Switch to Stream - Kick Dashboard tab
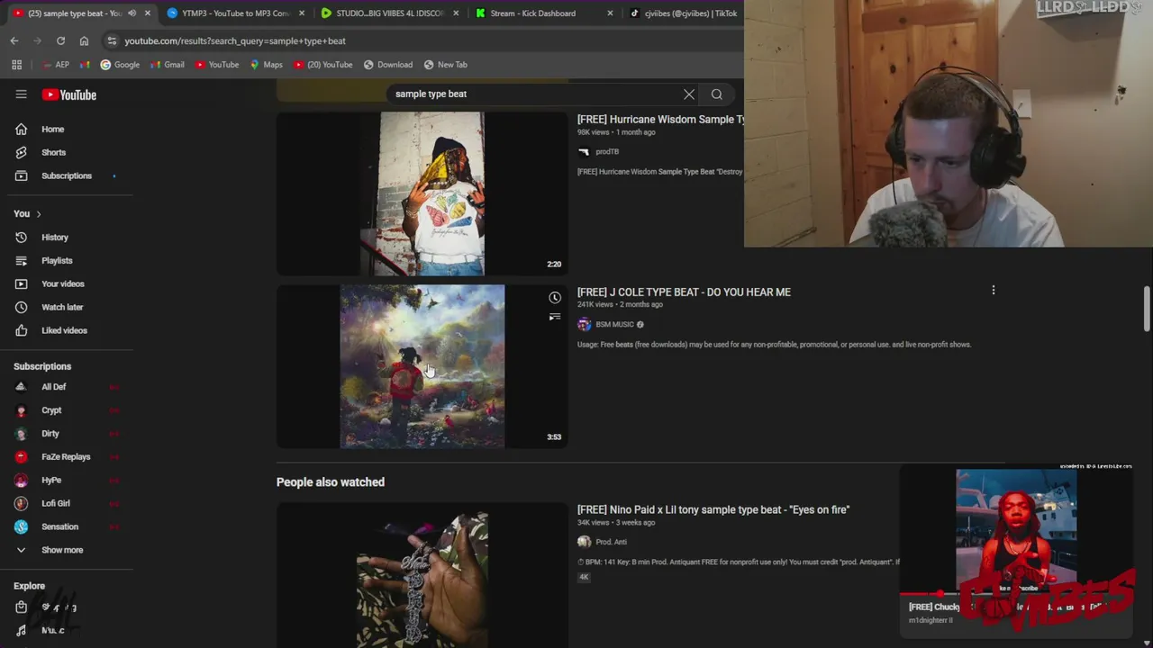Viewport: 1153px width, 648px height. [532, 13]
